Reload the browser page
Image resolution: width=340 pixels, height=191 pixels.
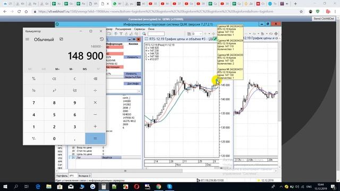[x=19, y=12]
